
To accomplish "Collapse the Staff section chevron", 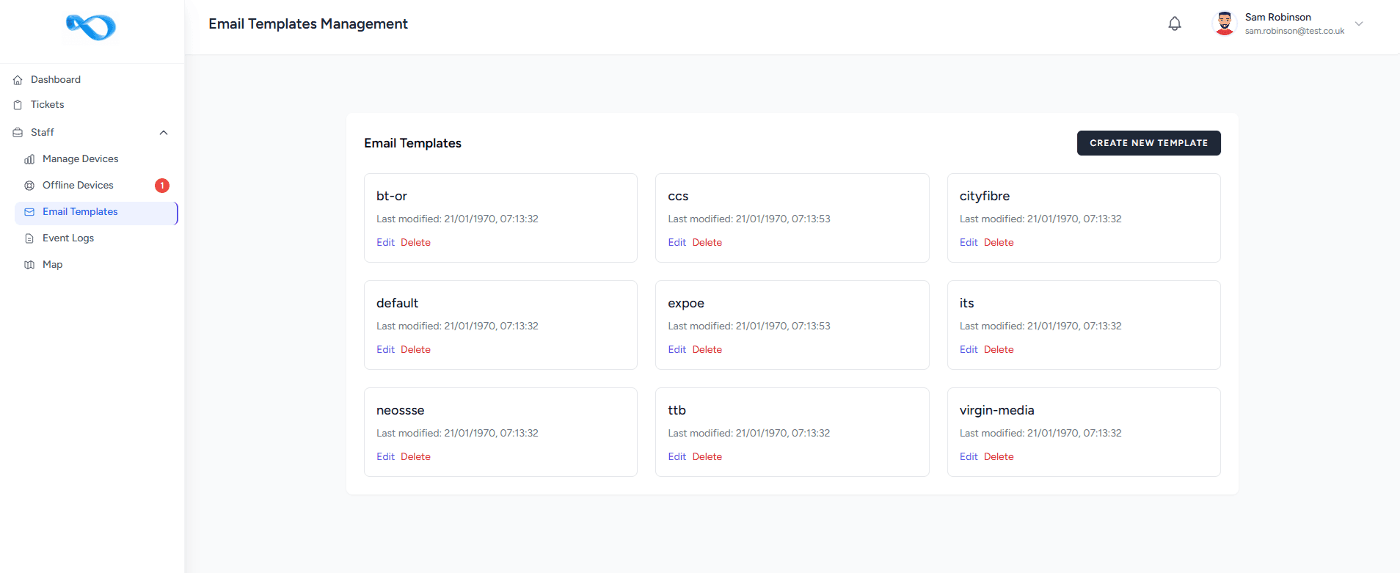I will click(164, 133).
